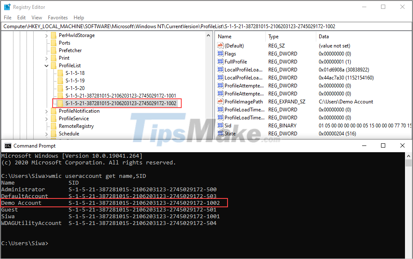The width and height of the screenshot is (413, 259).
Task: Expand the ProfileNotification key
Action: click(x=46, y=111)
